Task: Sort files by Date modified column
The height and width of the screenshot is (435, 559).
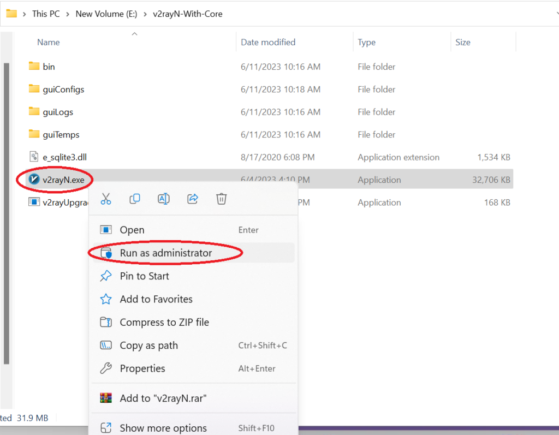Action: click(x=268, y=42)
